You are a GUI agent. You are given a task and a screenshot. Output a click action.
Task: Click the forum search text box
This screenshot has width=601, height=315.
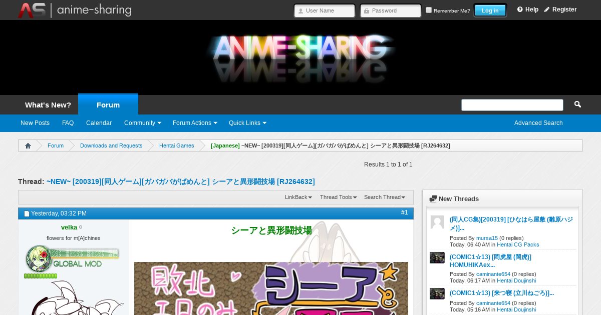512,105
